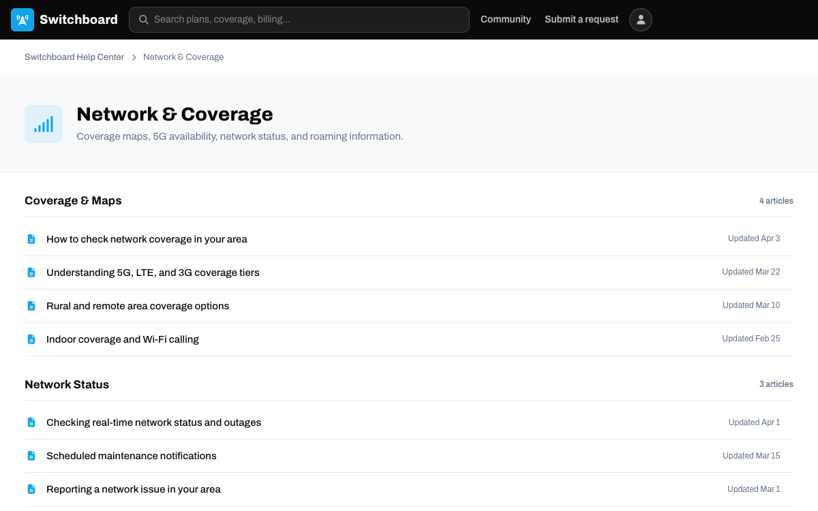The image size is (818, 511).
Task: Focus the search plans, coverage, billing field
Action: point(299,20)
